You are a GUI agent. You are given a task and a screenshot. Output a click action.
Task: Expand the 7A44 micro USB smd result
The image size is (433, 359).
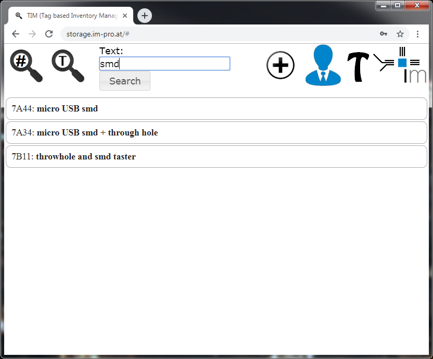[216, 108]
